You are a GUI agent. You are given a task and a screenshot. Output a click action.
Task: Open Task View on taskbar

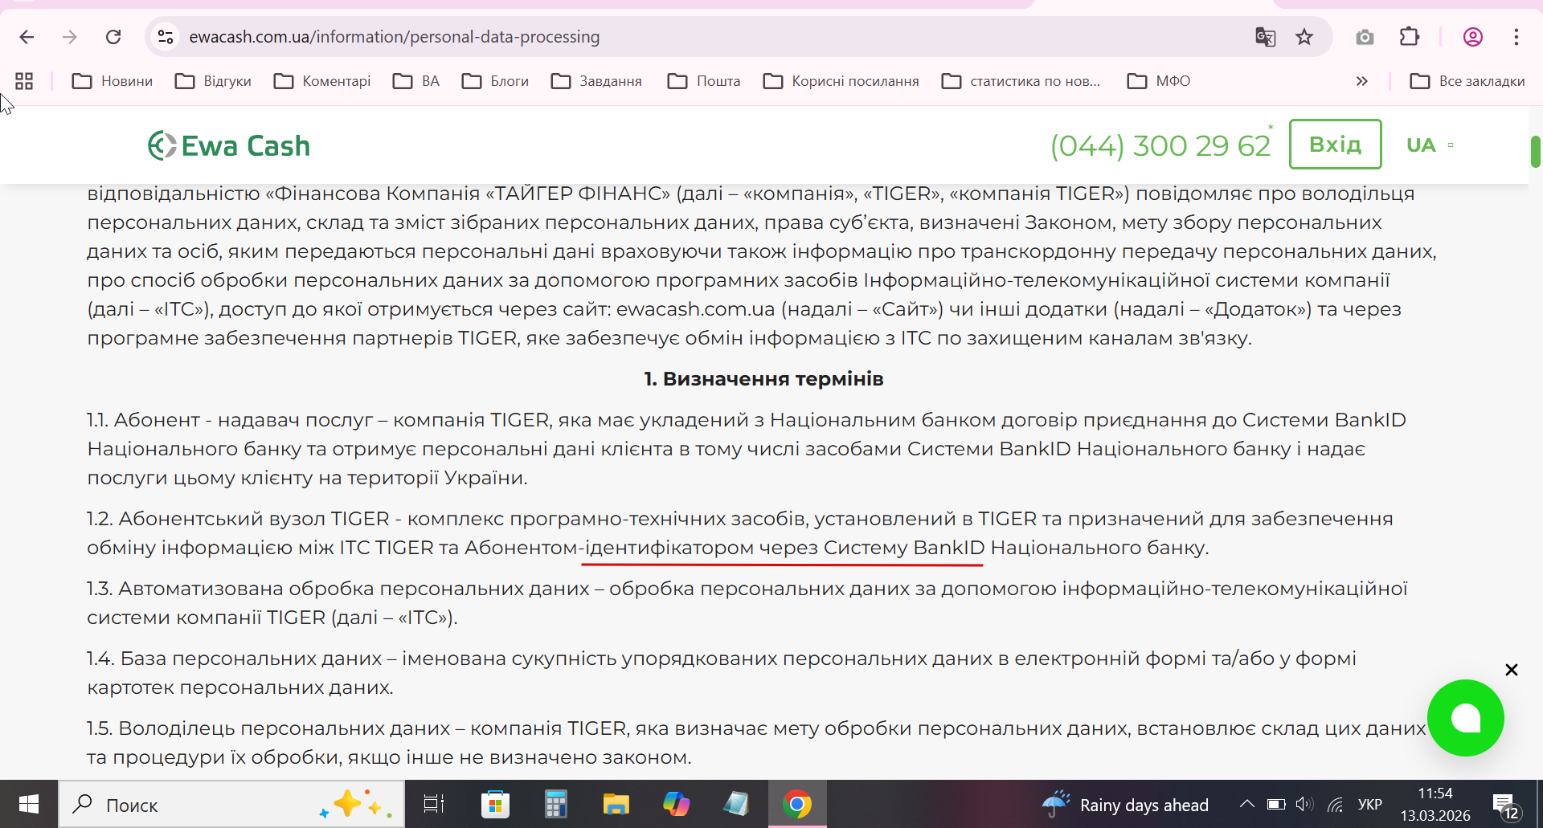point(434,804)
